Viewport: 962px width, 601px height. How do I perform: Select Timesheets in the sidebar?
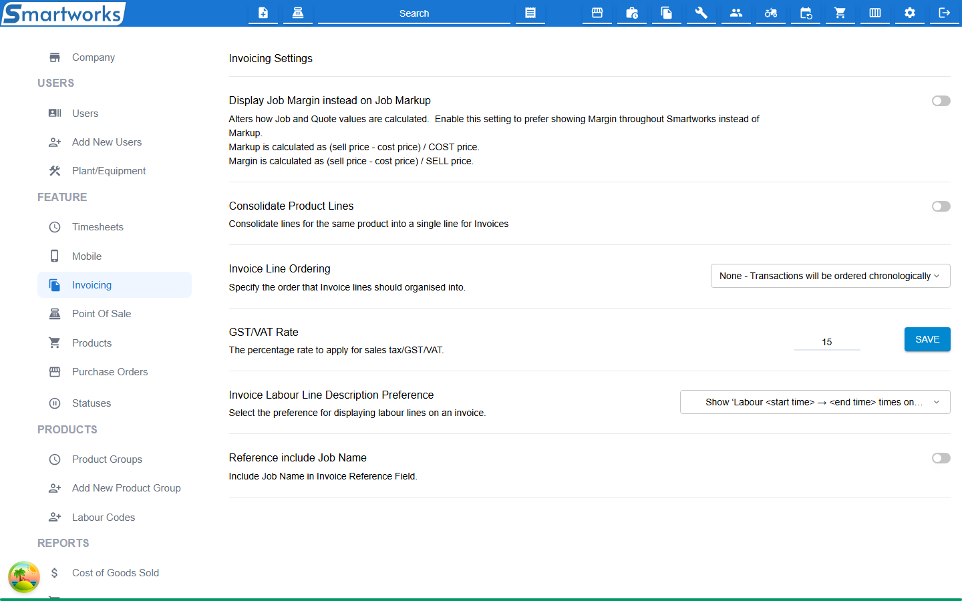(x=114, y=227)
